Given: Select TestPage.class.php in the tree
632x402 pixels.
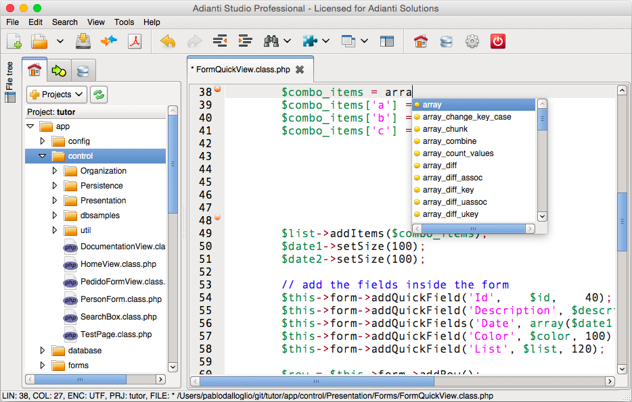Looking at the screenshot, I should click(116, 335).
